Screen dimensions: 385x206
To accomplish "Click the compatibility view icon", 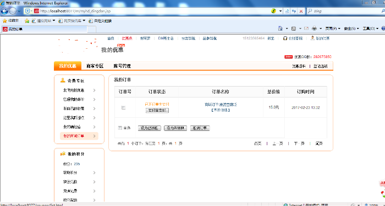I will [287, 11].
